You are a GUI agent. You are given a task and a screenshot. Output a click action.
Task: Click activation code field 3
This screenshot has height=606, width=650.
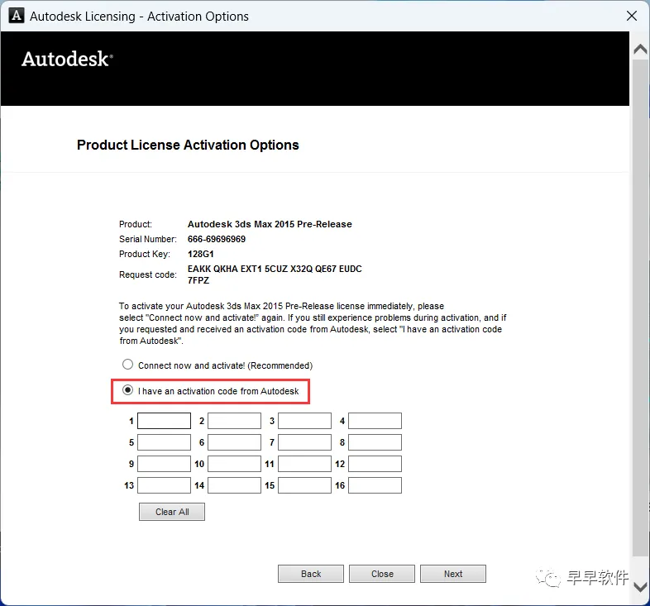304,421
